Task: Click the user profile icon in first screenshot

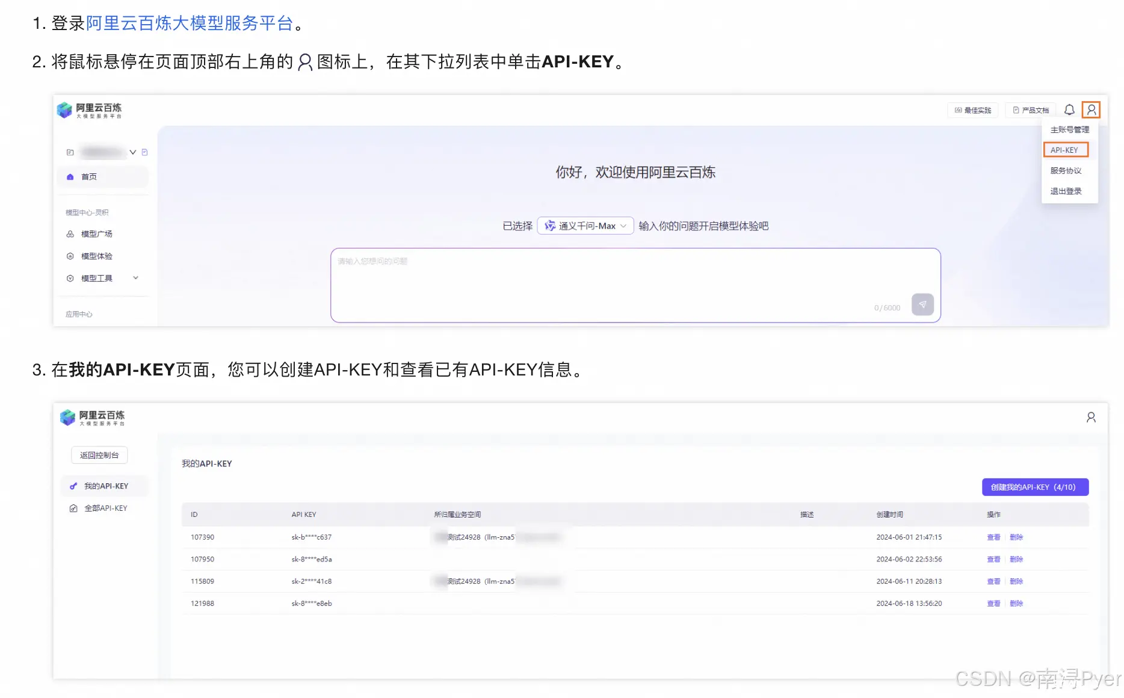Action: (x=1091, y=110)
